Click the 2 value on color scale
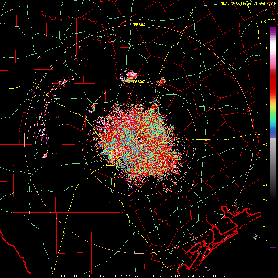 tap(267, 103)
